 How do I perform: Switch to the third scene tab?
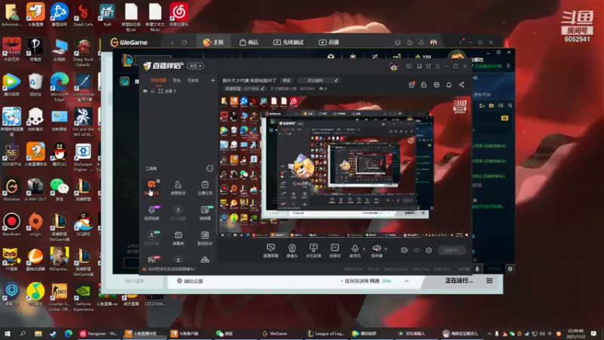(x=193, y=80)
